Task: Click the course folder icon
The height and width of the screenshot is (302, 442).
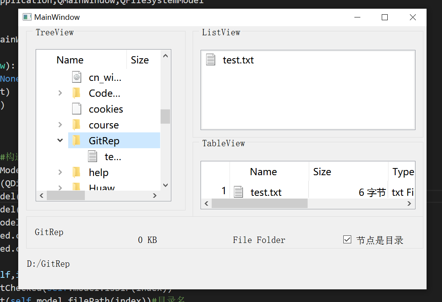Action: (x=77, y=124)
